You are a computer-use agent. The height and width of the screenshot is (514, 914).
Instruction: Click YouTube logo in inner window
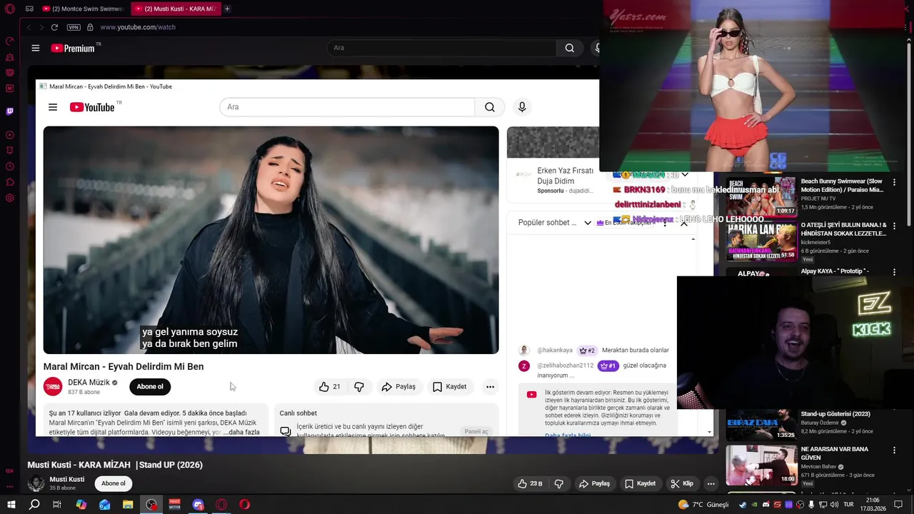tap(92, 107)
